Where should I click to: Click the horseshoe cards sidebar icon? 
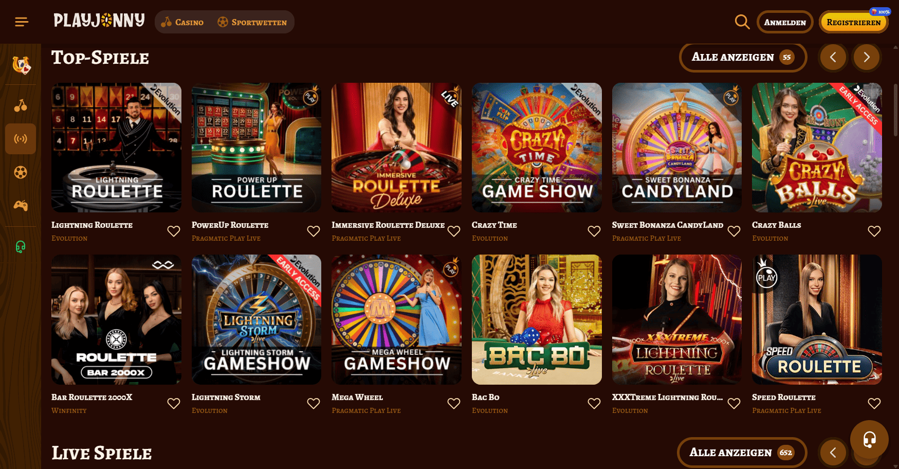coord(21,65)
